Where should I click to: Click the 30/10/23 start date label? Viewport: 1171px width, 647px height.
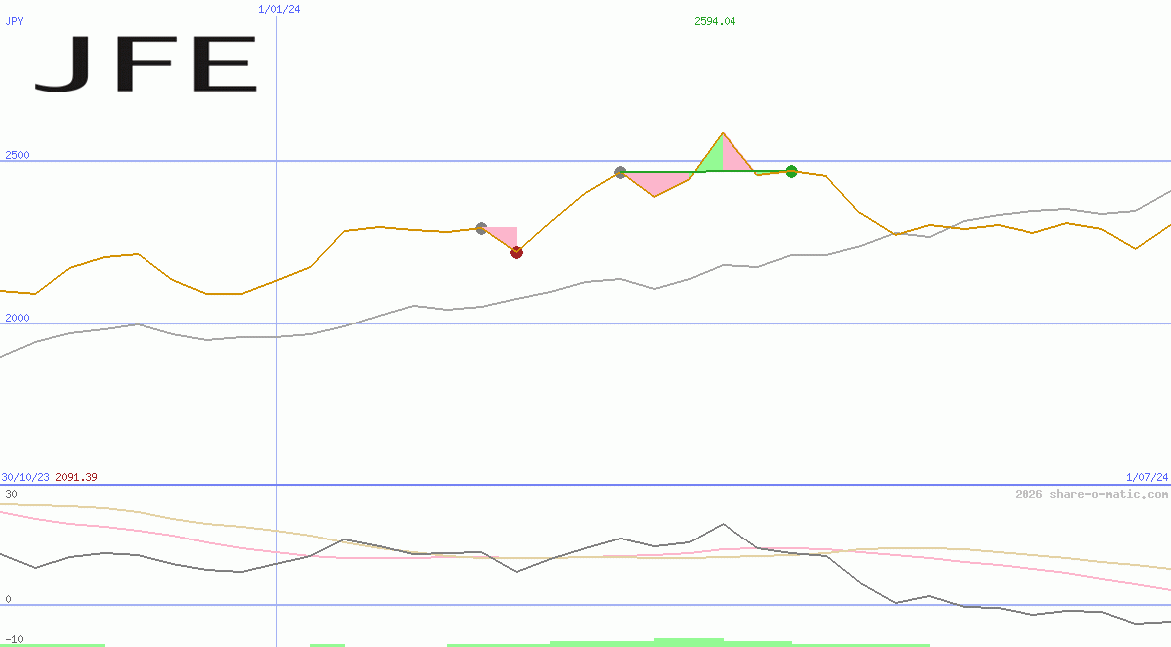tap(25, 477)
